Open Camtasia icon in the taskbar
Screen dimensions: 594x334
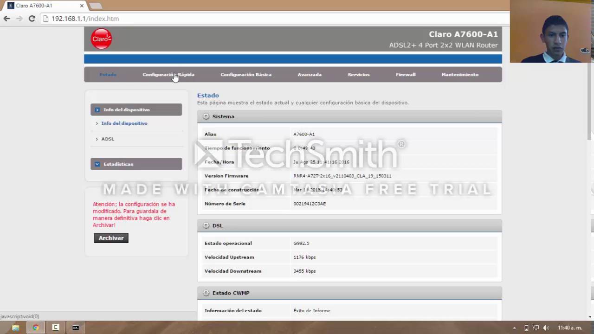[56, 328]
